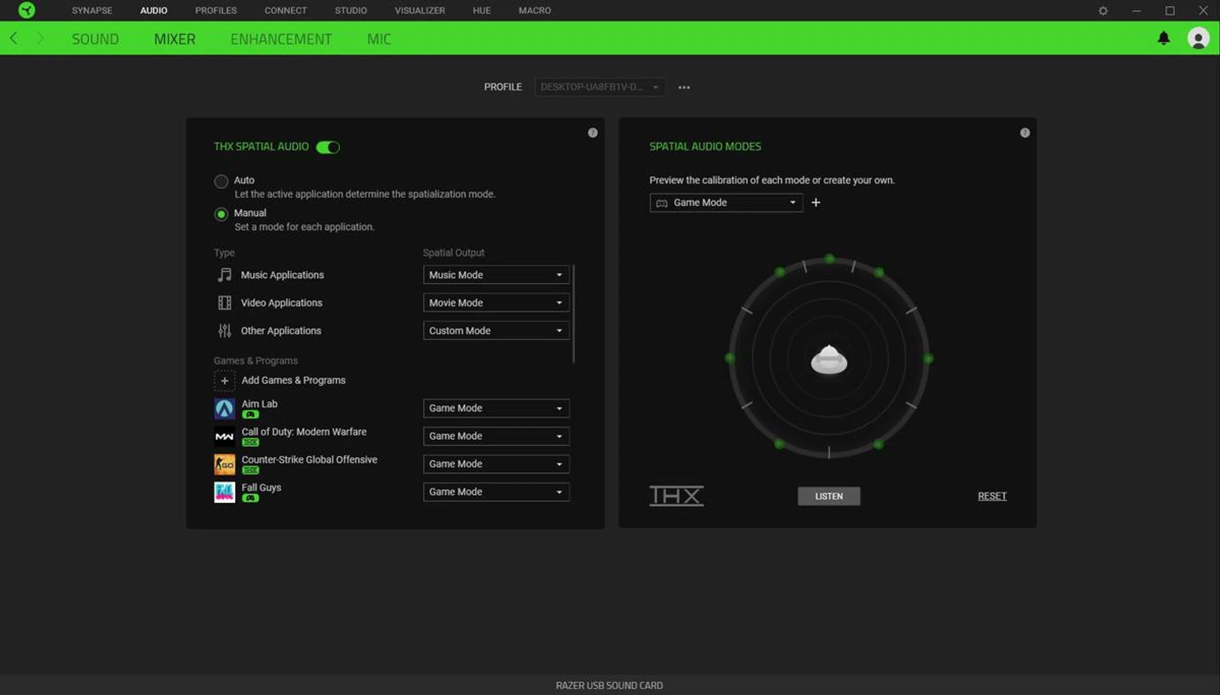This screenshot has height=695, width=1220.
Task: Click the plus icon to add spatial mode
Action: pos(816,202)
